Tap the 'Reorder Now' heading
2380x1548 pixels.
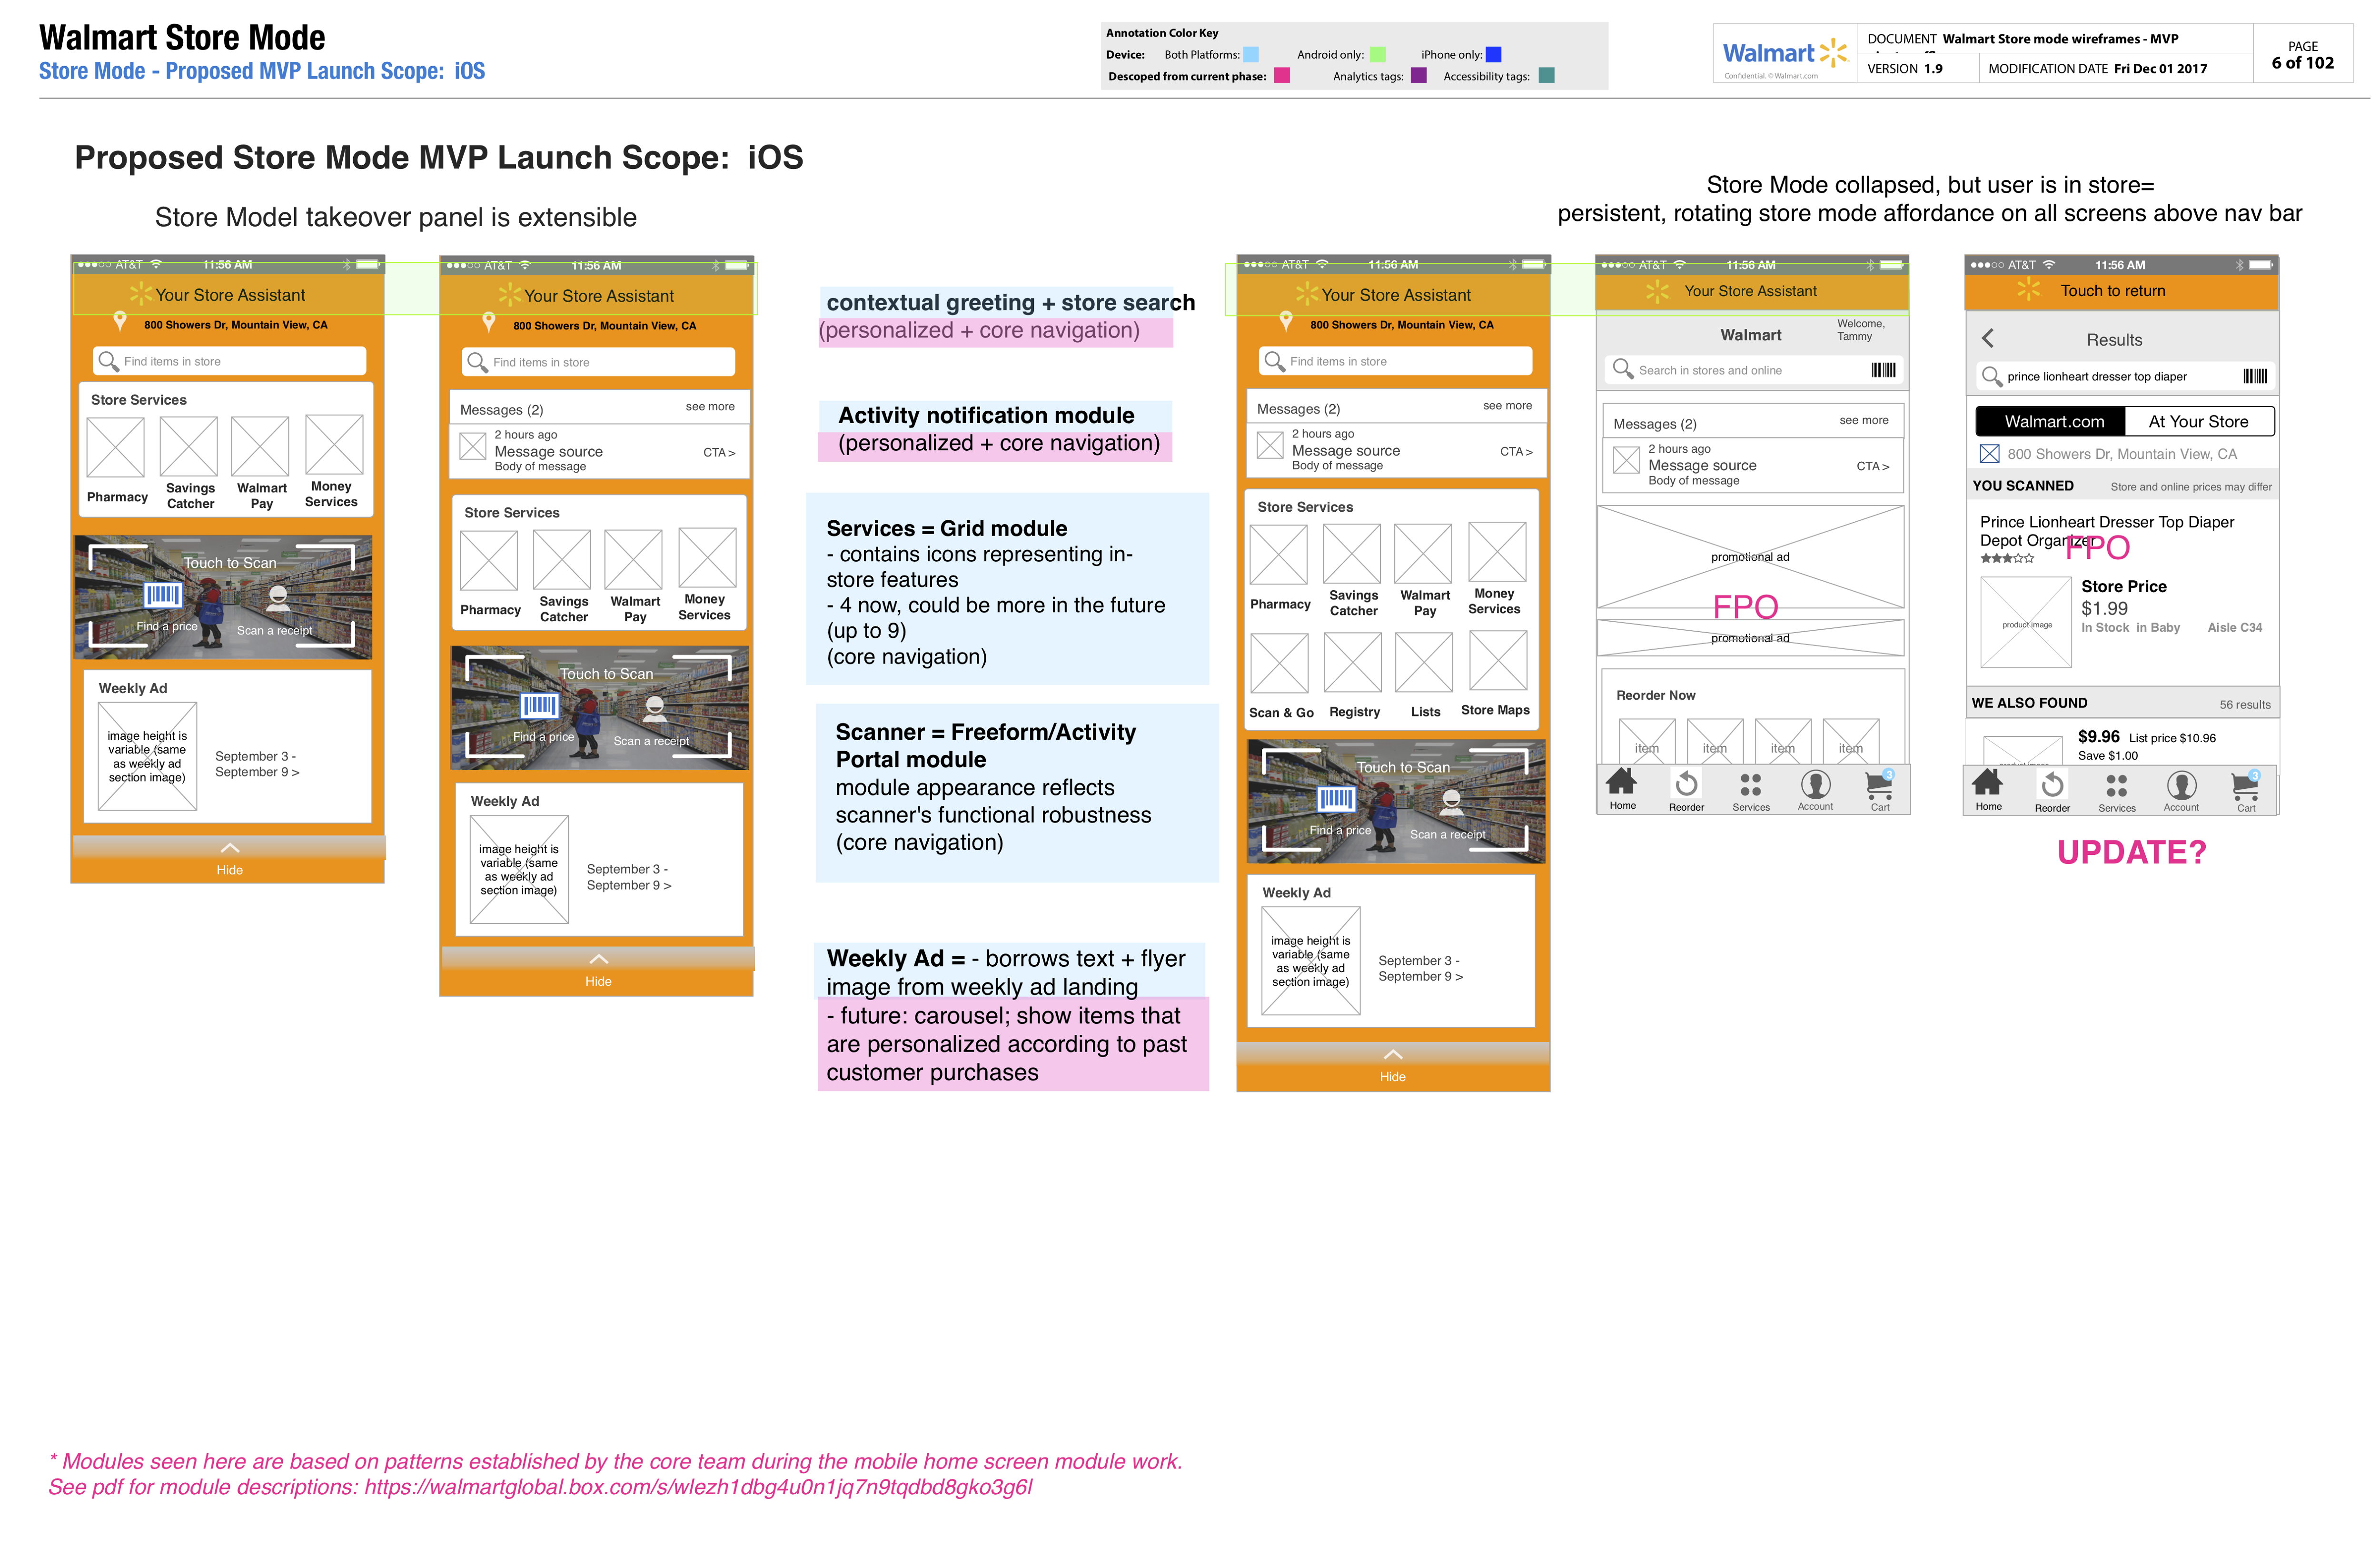[x=1655, y=695]
